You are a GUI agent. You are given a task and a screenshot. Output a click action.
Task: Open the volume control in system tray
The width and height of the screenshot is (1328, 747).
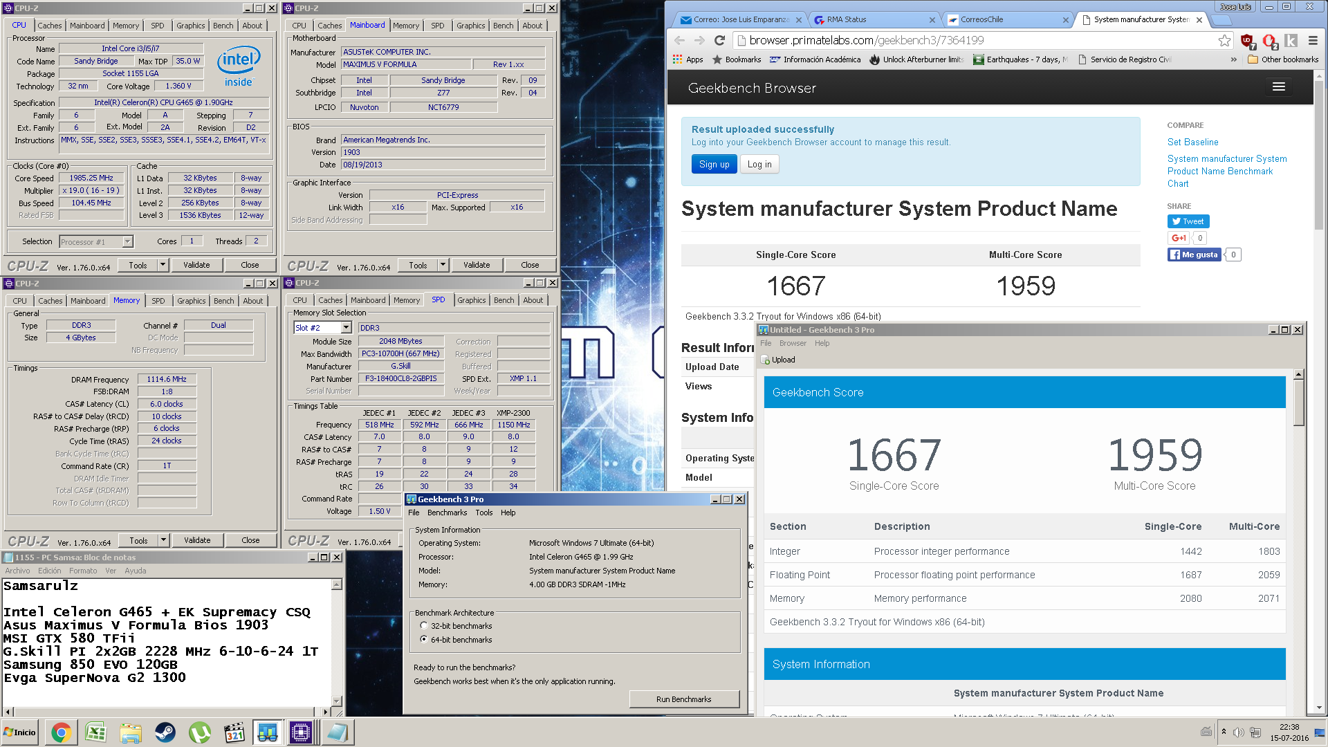coord(1238,732)
